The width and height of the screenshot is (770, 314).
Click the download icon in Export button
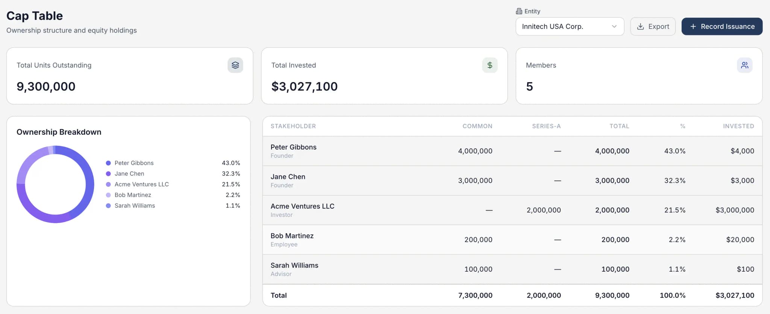click(640, 27)
